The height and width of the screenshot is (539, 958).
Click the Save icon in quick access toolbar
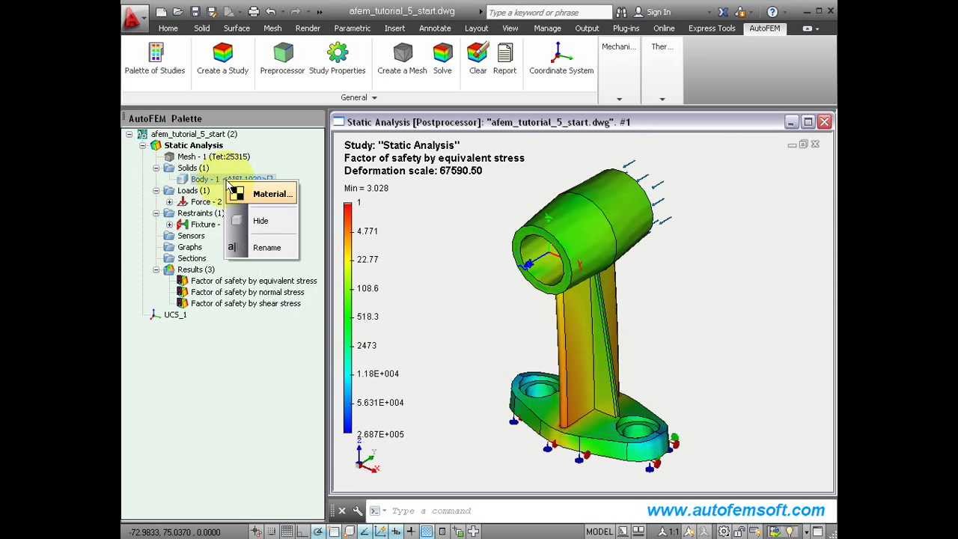pyautogui.click(x=195, y=11)
